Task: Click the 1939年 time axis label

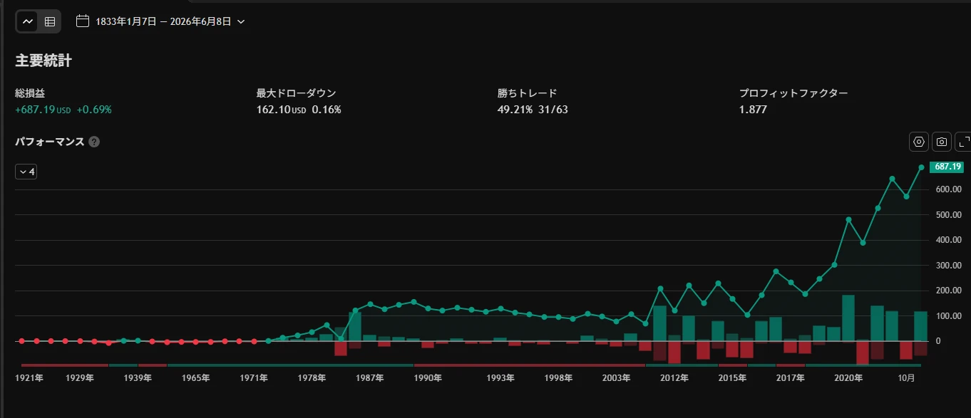Action: (x=138, y=378)
